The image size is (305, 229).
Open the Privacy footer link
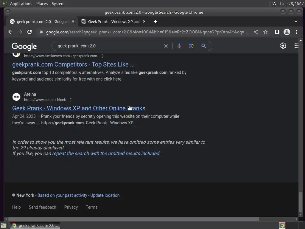(71, 207)
